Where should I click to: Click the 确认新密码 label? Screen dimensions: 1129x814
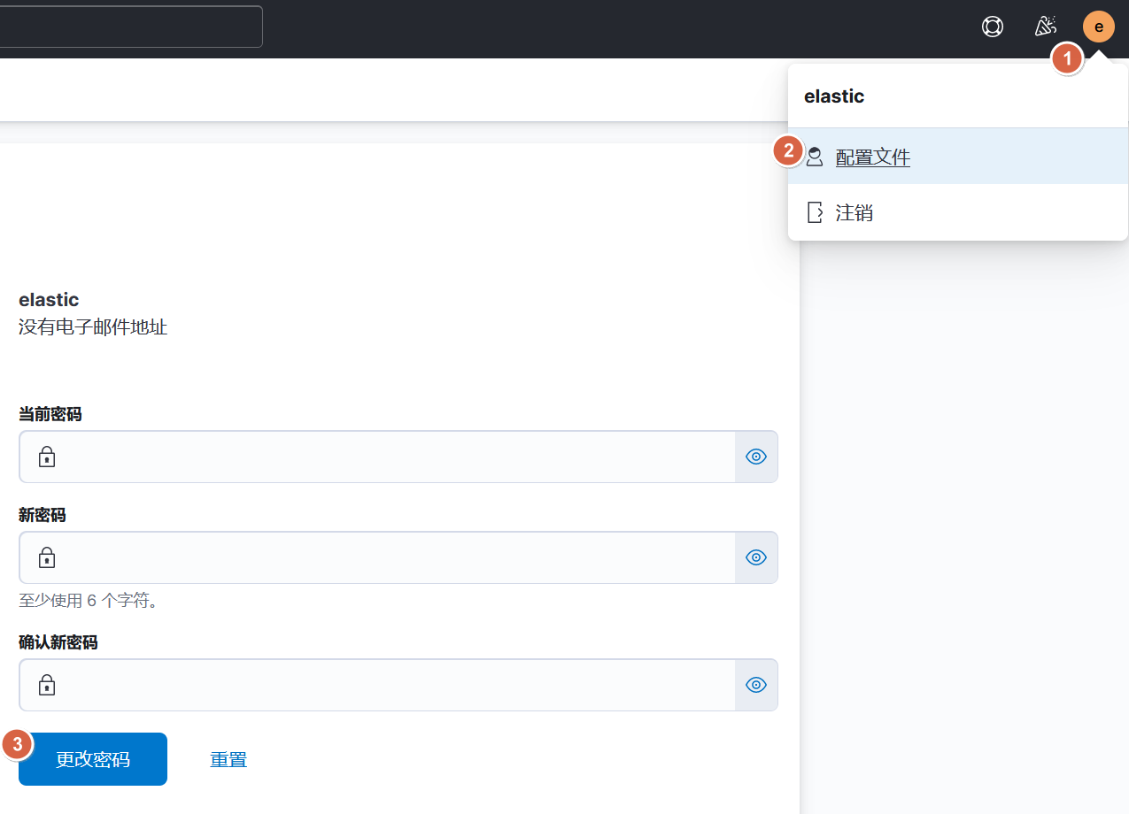point(58,642)
